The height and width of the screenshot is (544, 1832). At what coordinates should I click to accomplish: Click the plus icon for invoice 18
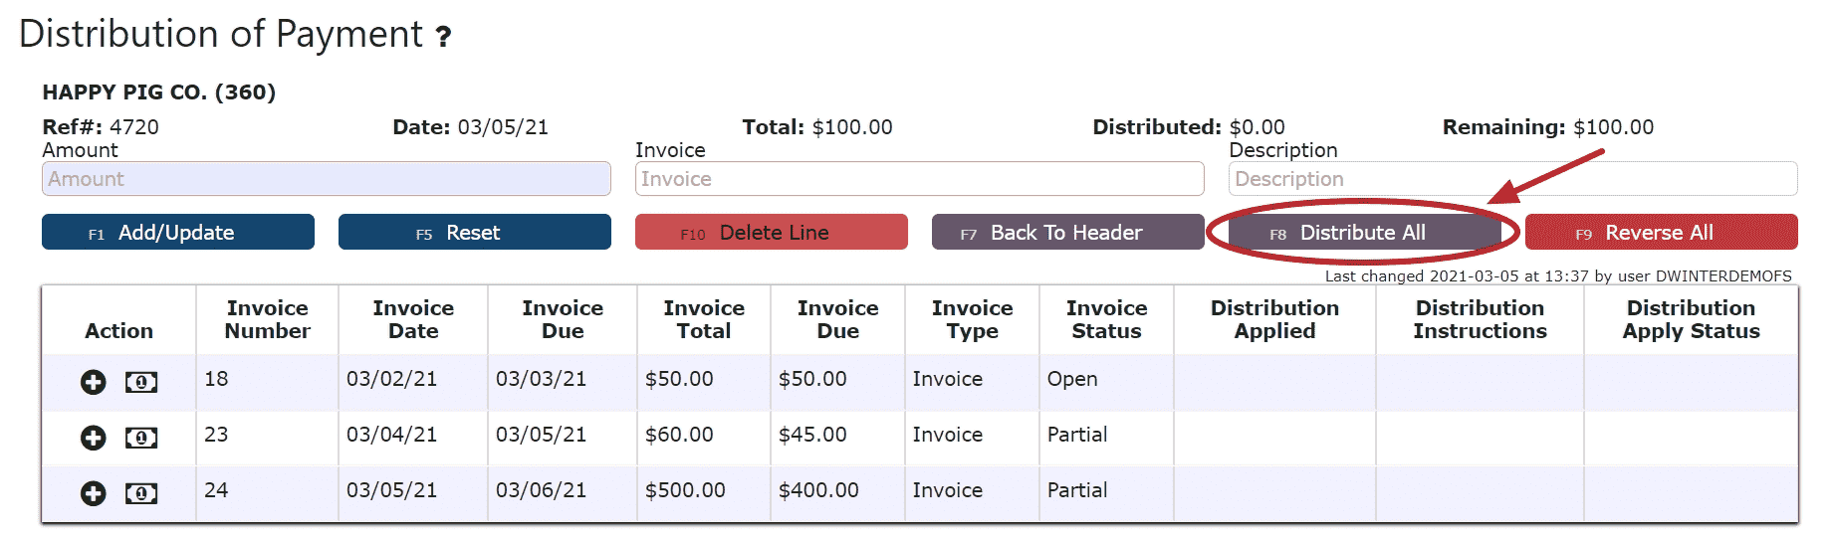tap(93, 382)
